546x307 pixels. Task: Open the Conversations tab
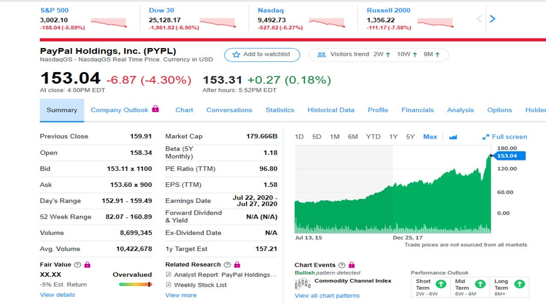point(229,110)
